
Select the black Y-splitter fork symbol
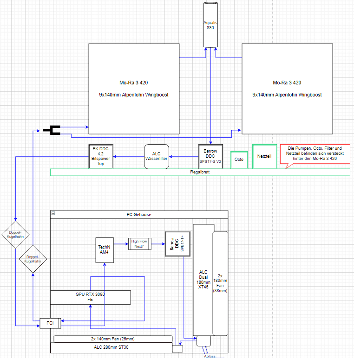point(52,130)
